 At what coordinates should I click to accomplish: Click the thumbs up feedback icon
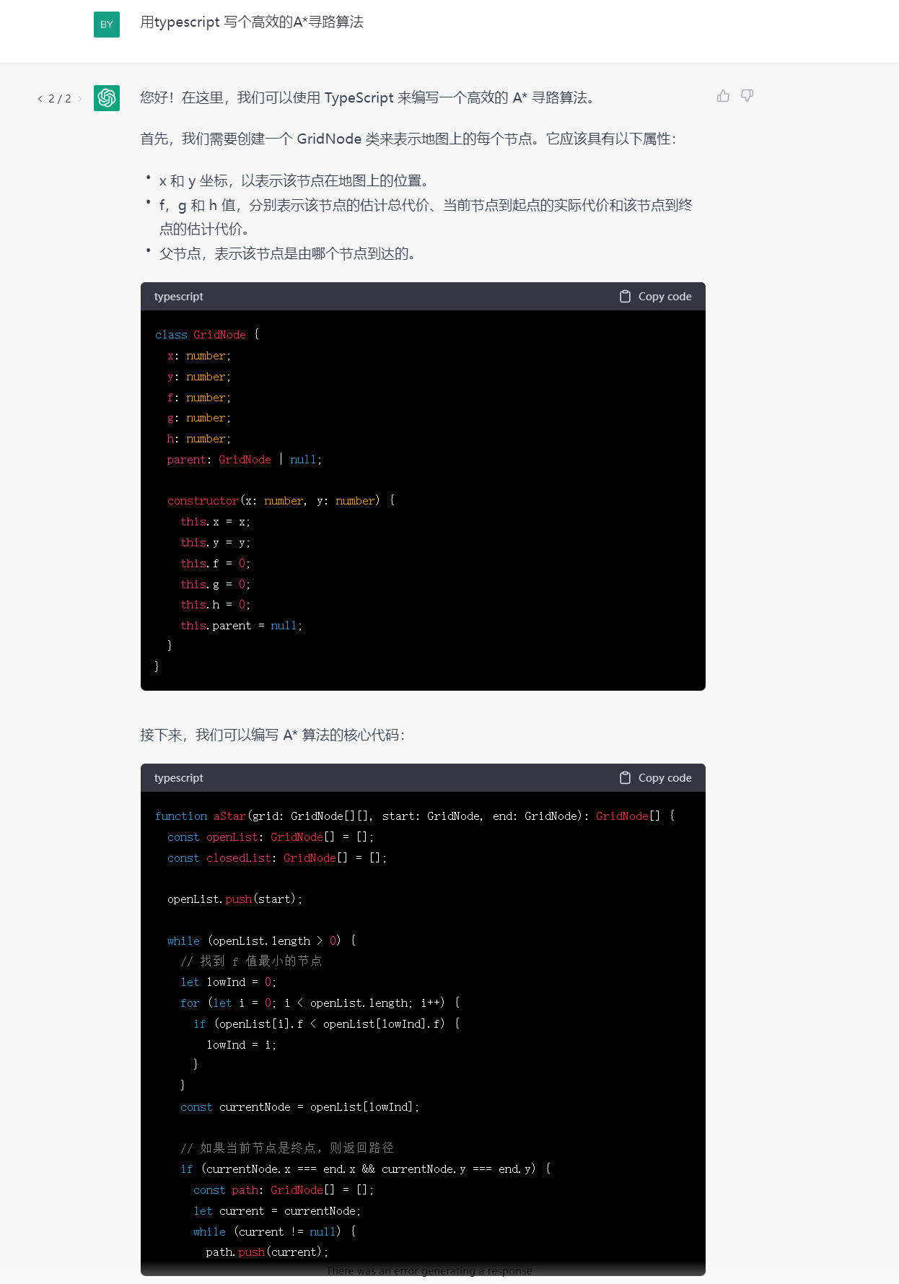(x=723, y=96)
